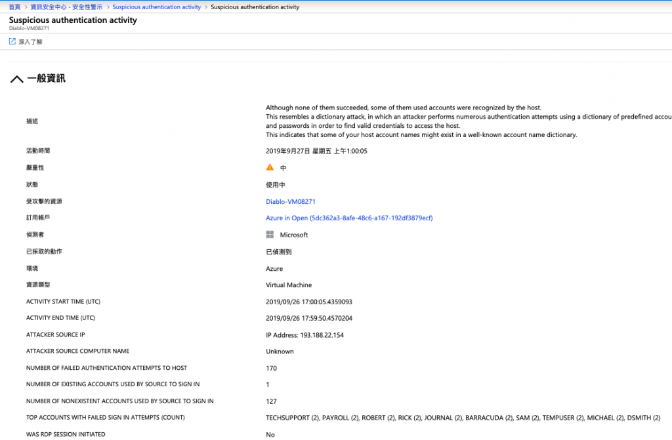Click the last Suspicious authentication activity breadcrumb text
The width and height of the screenshot is (672, 440).
(255, 7)
